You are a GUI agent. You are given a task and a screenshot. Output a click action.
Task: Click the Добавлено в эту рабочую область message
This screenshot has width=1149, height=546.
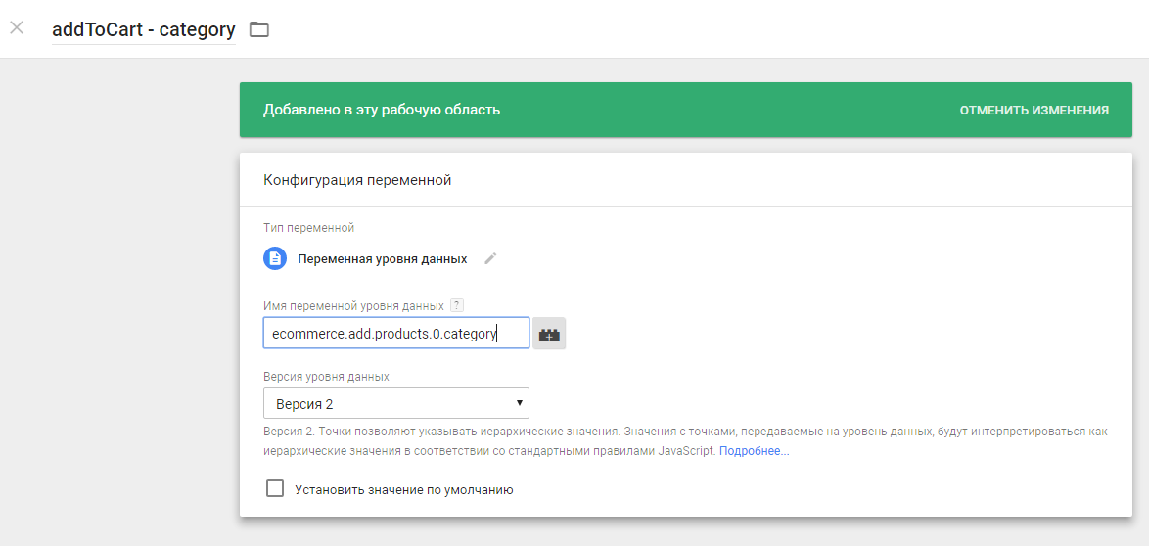coord(382,110)
